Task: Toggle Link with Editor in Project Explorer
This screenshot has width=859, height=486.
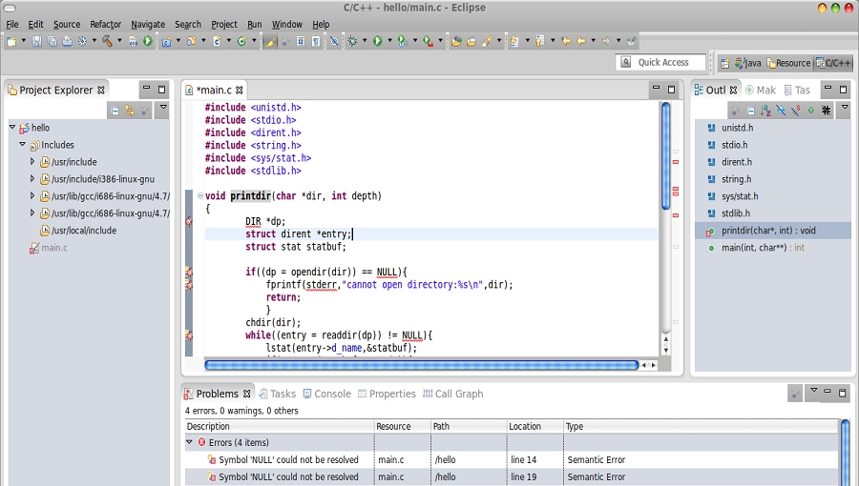Action: point(130,111)
